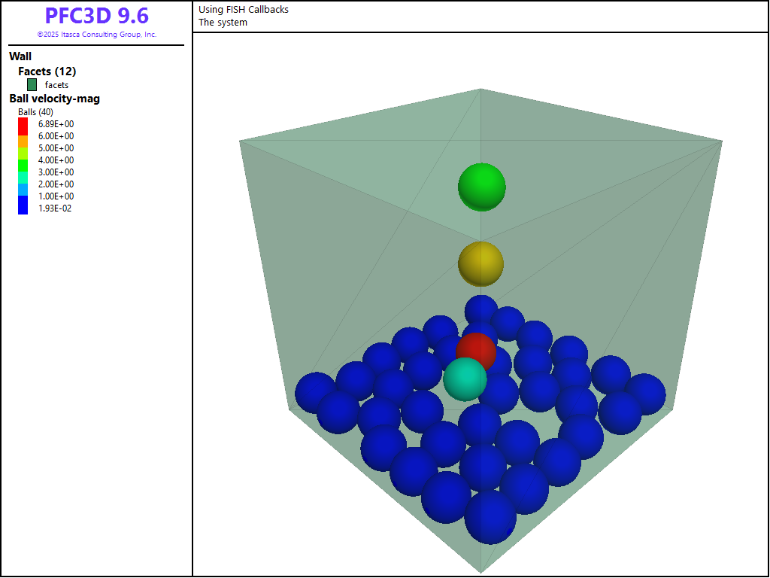Screen dimensions: 770x578
Task: Click the green facets color swatch
Action: pos(32,85)
